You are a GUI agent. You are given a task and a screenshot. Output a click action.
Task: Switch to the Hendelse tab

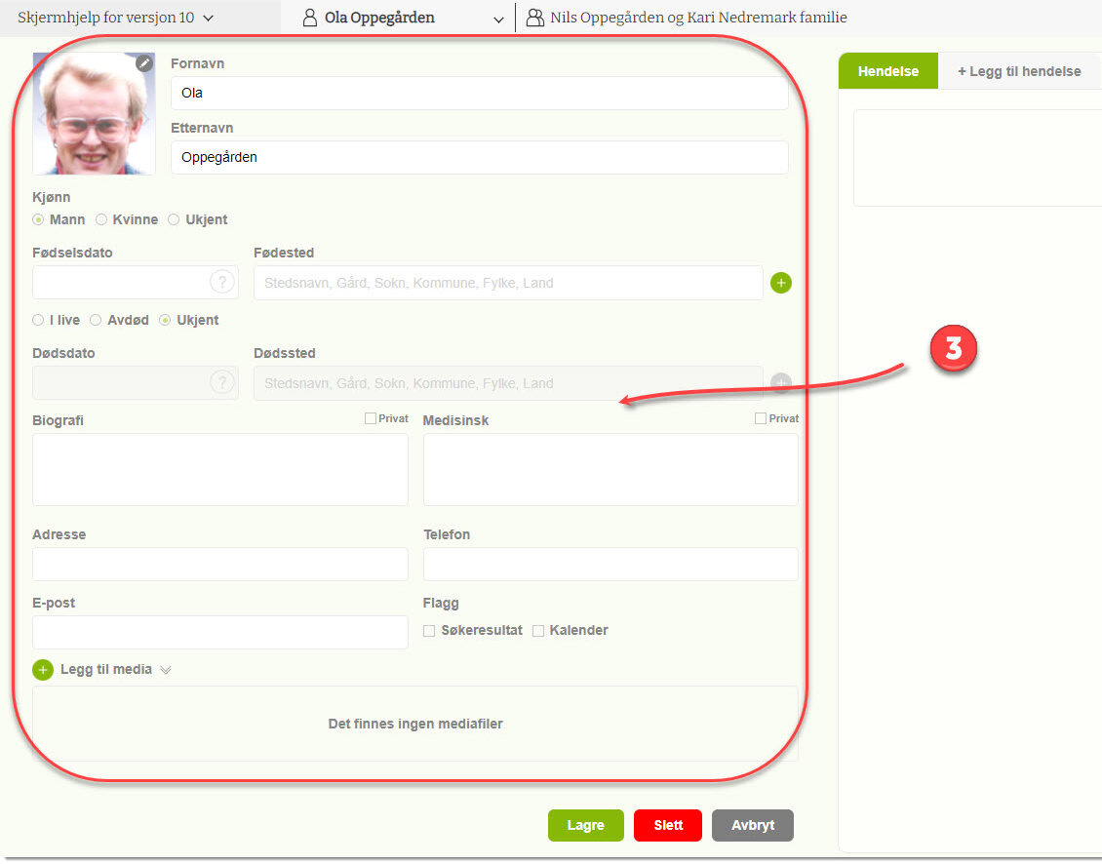pos(887,71)
